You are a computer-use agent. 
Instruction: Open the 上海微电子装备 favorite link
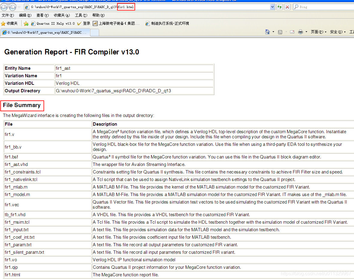pos(116,23)
